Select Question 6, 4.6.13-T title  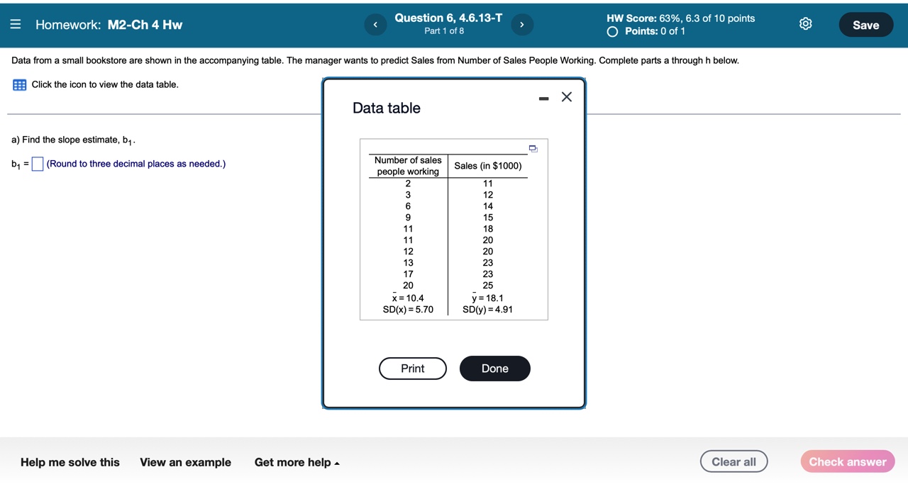[x=448, y=18]
